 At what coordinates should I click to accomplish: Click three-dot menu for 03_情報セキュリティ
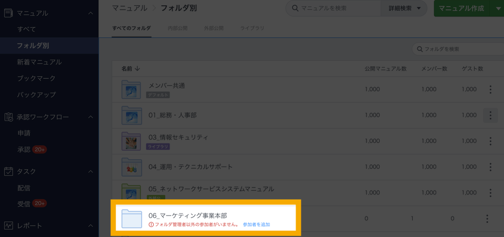(490, 141)
